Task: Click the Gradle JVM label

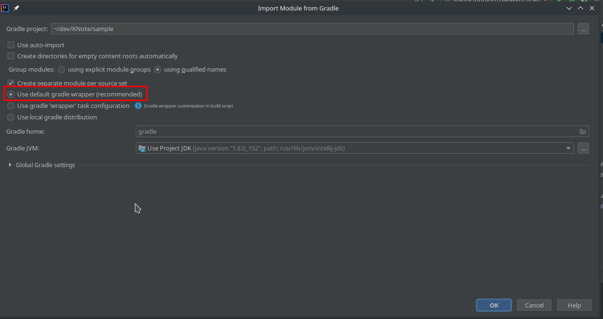Action: (x=23, y=148)
